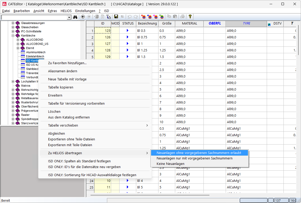Click 'Neuanlagen nur mit vorgegebenen Sachnummern' entry
Screen dimensions: 301x203
[194, 158]
